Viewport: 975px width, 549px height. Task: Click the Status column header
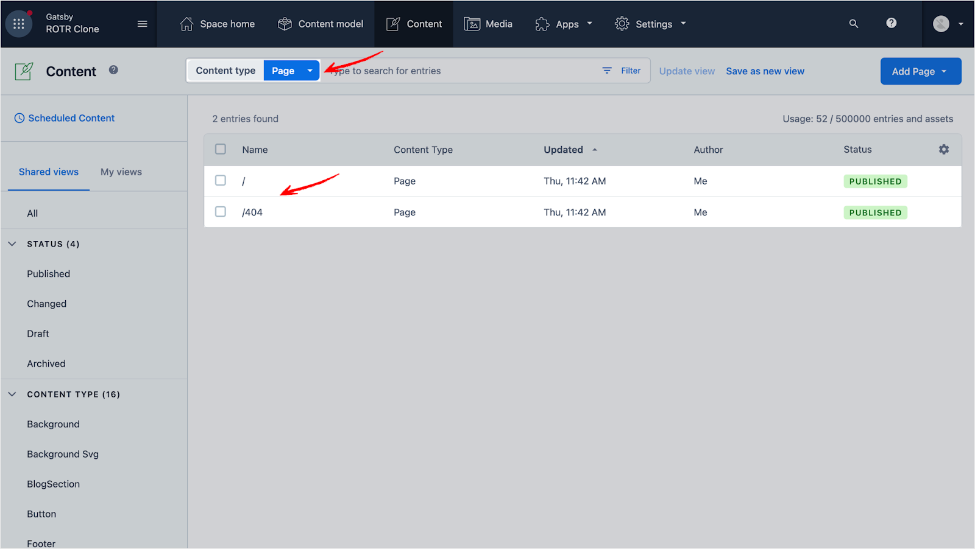(857, 150)
